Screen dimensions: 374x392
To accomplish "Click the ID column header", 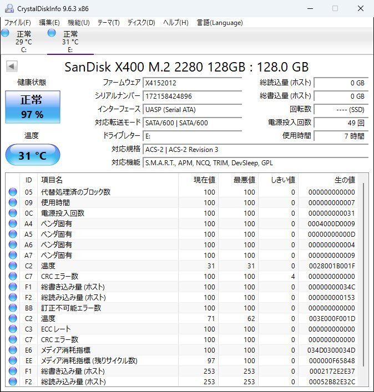I will coord(28,180).
